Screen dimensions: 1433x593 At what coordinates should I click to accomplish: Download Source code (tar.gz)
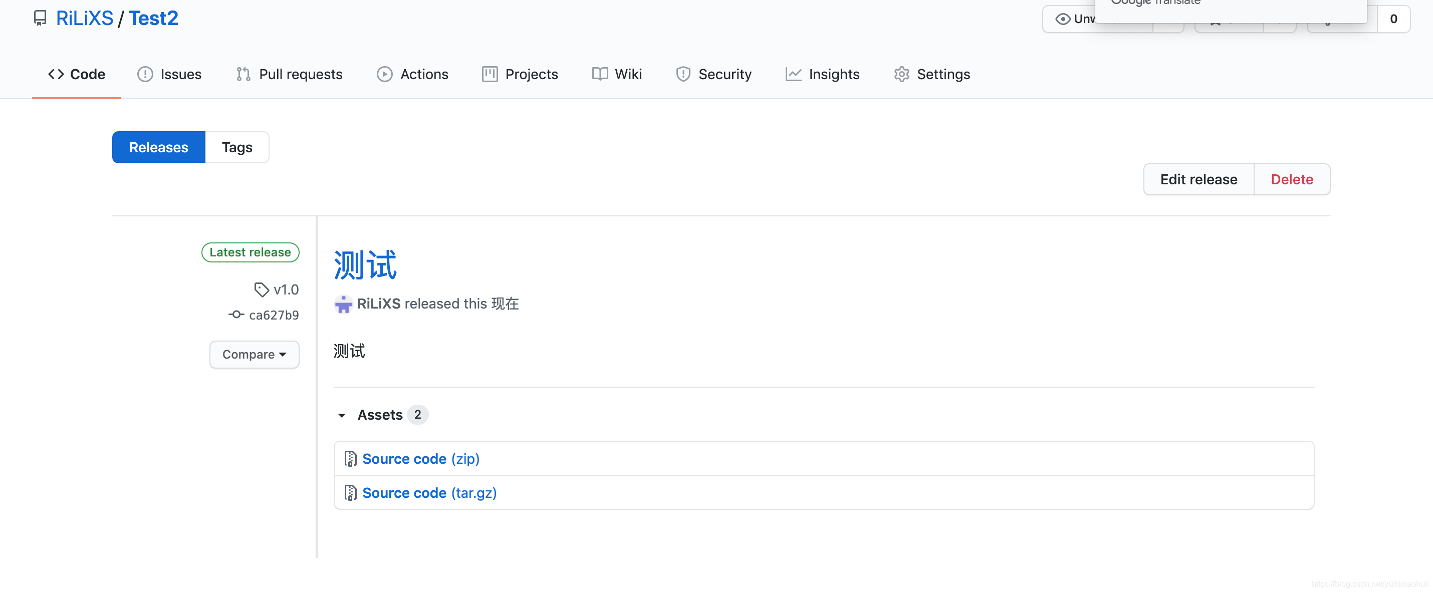(x=429, y=493)
